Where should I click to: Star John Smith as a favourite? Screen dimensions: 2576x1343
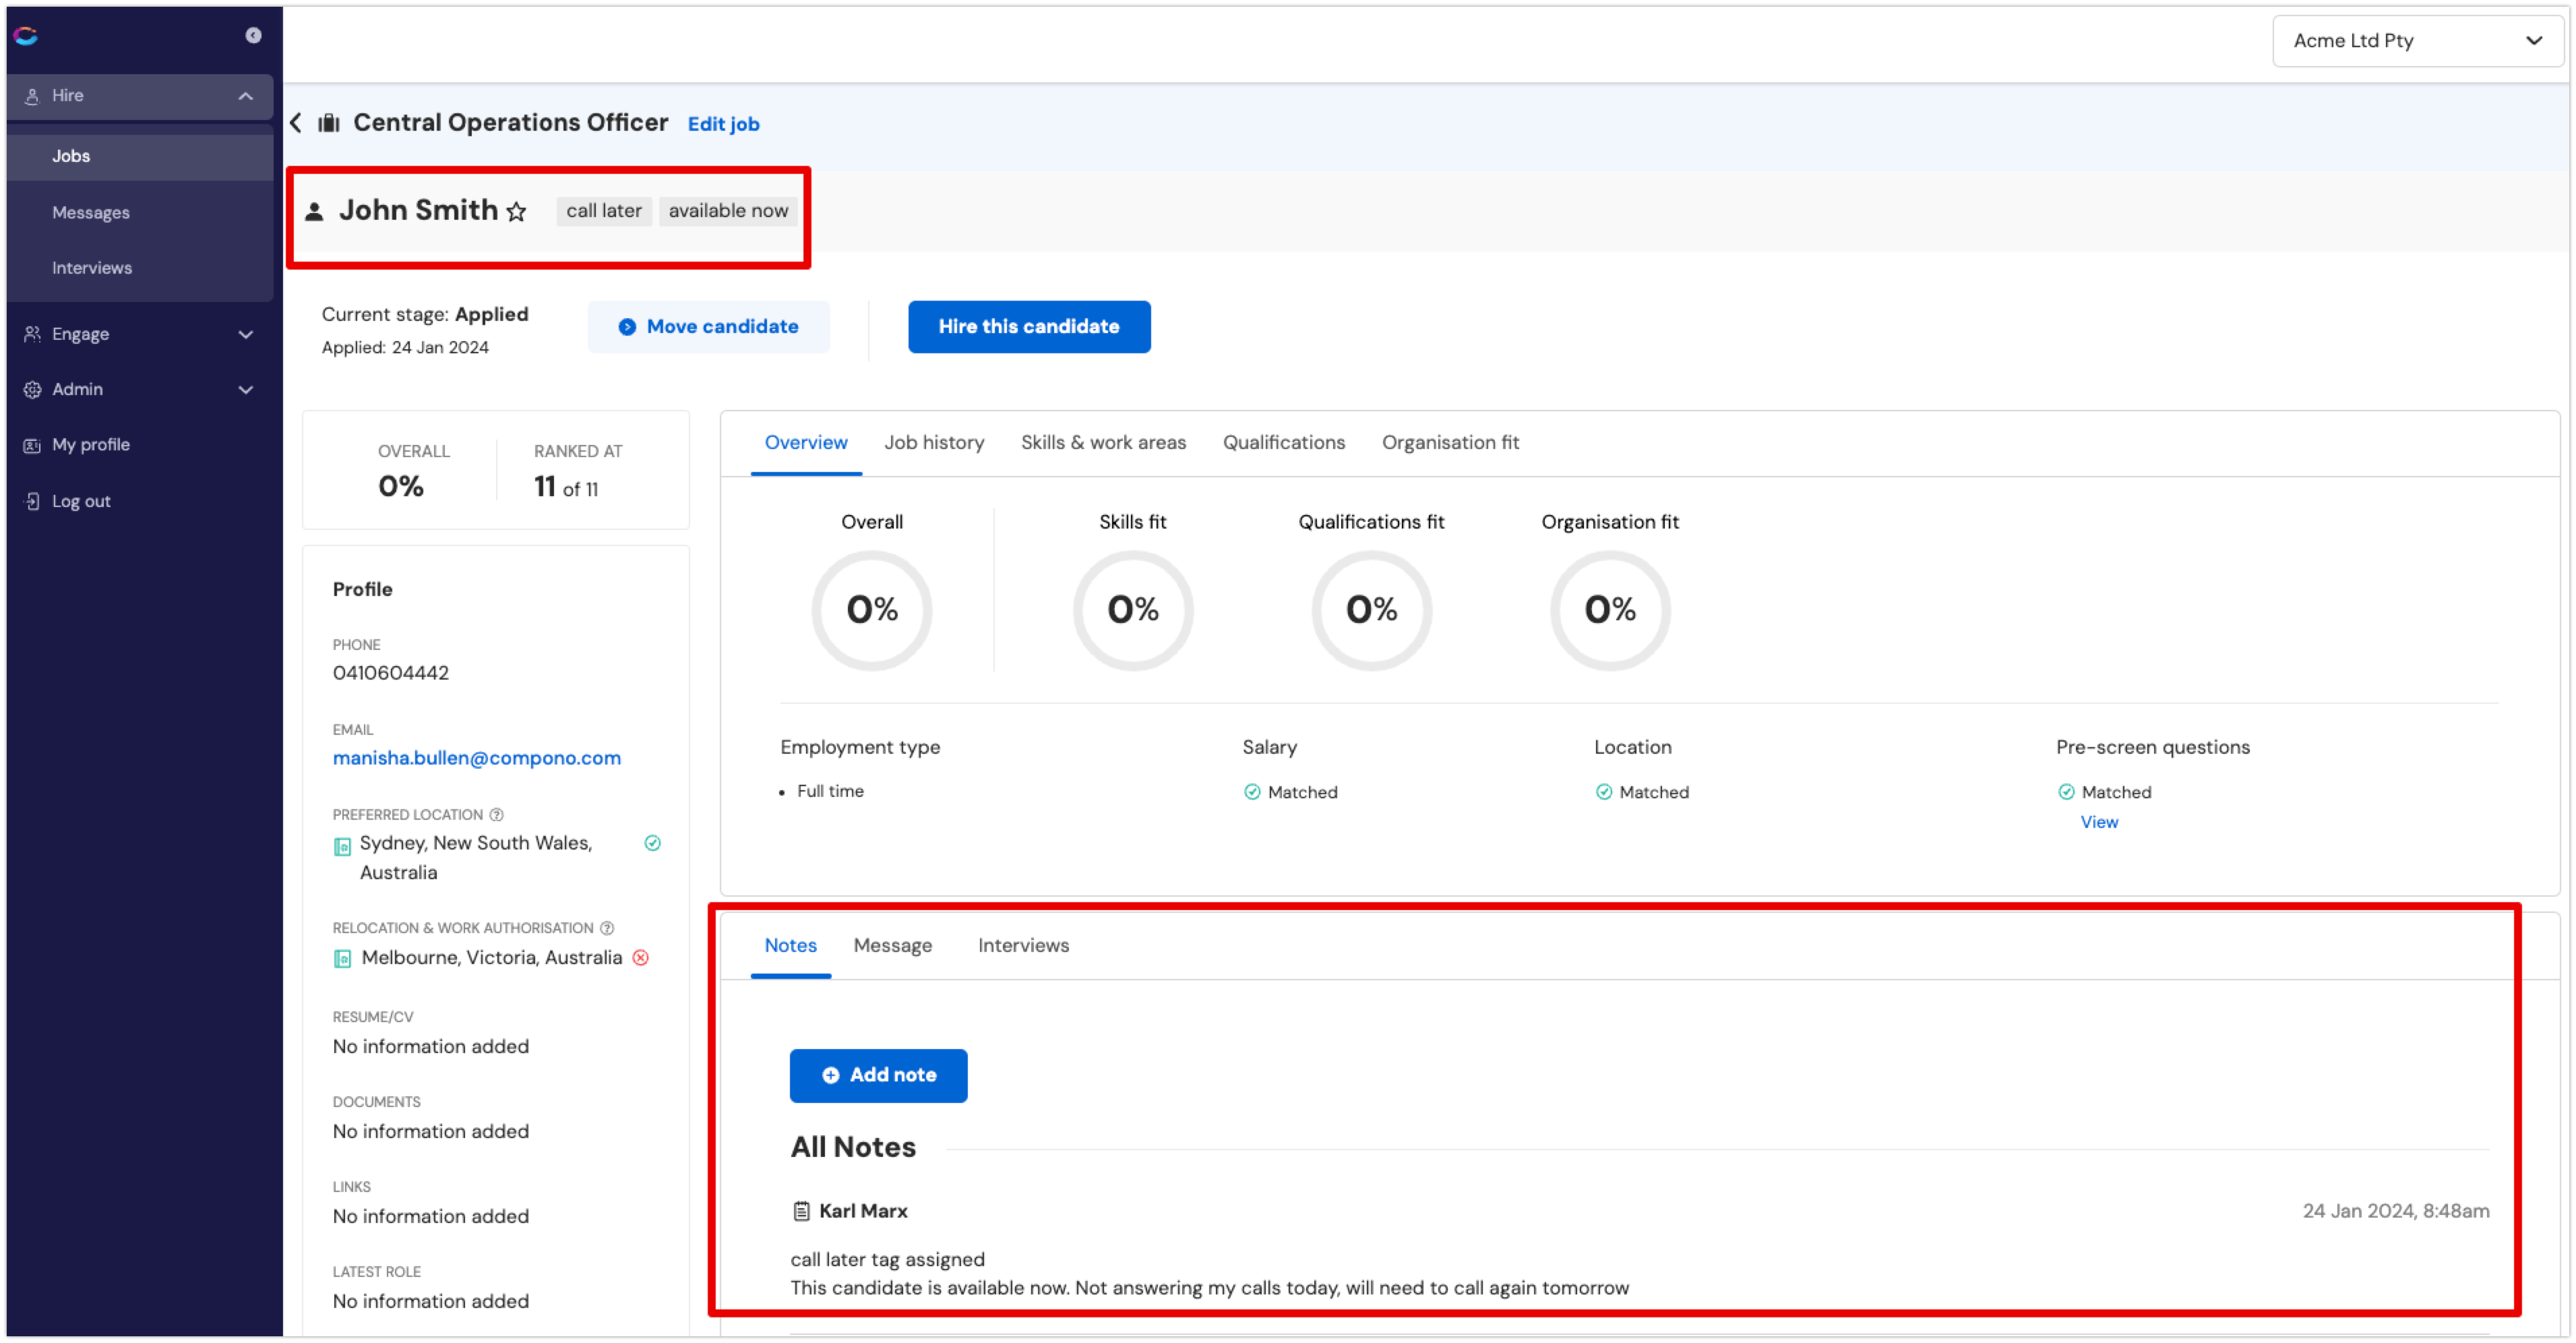[516, 212]
